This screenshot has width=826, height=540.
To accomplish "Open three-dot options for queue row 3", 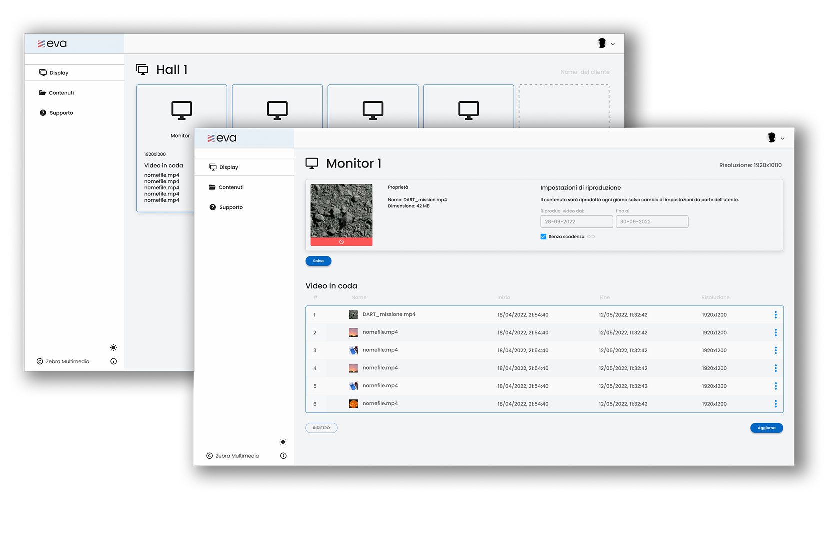I will 775,350.
